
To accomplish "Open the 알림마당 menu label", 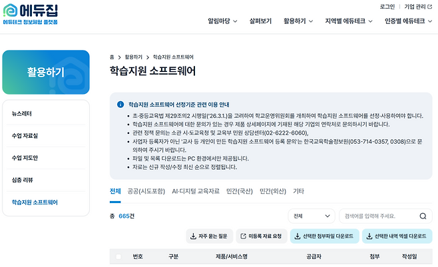I will [219, 21].
